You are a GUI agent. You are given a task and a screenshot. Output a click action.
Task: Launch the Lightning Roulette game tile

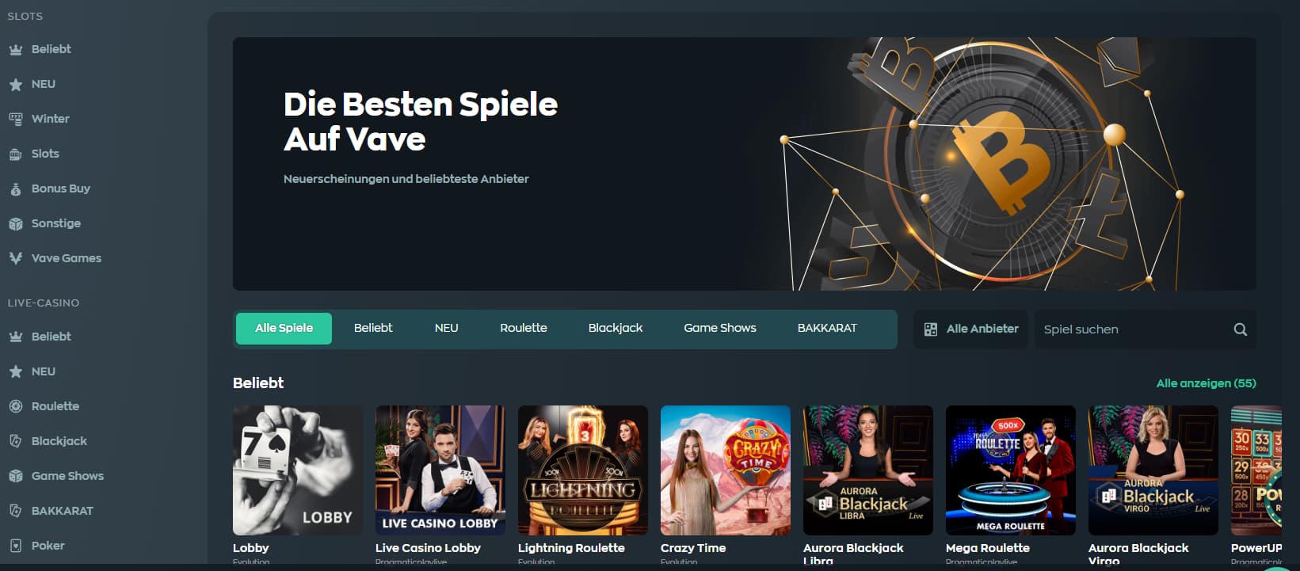583,470
